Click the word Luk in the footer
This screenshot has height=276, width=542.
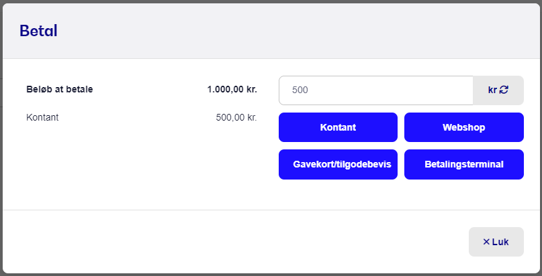500,242
